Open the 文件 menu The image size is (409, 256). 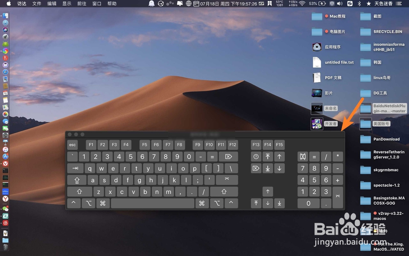(x=37, y=4)
